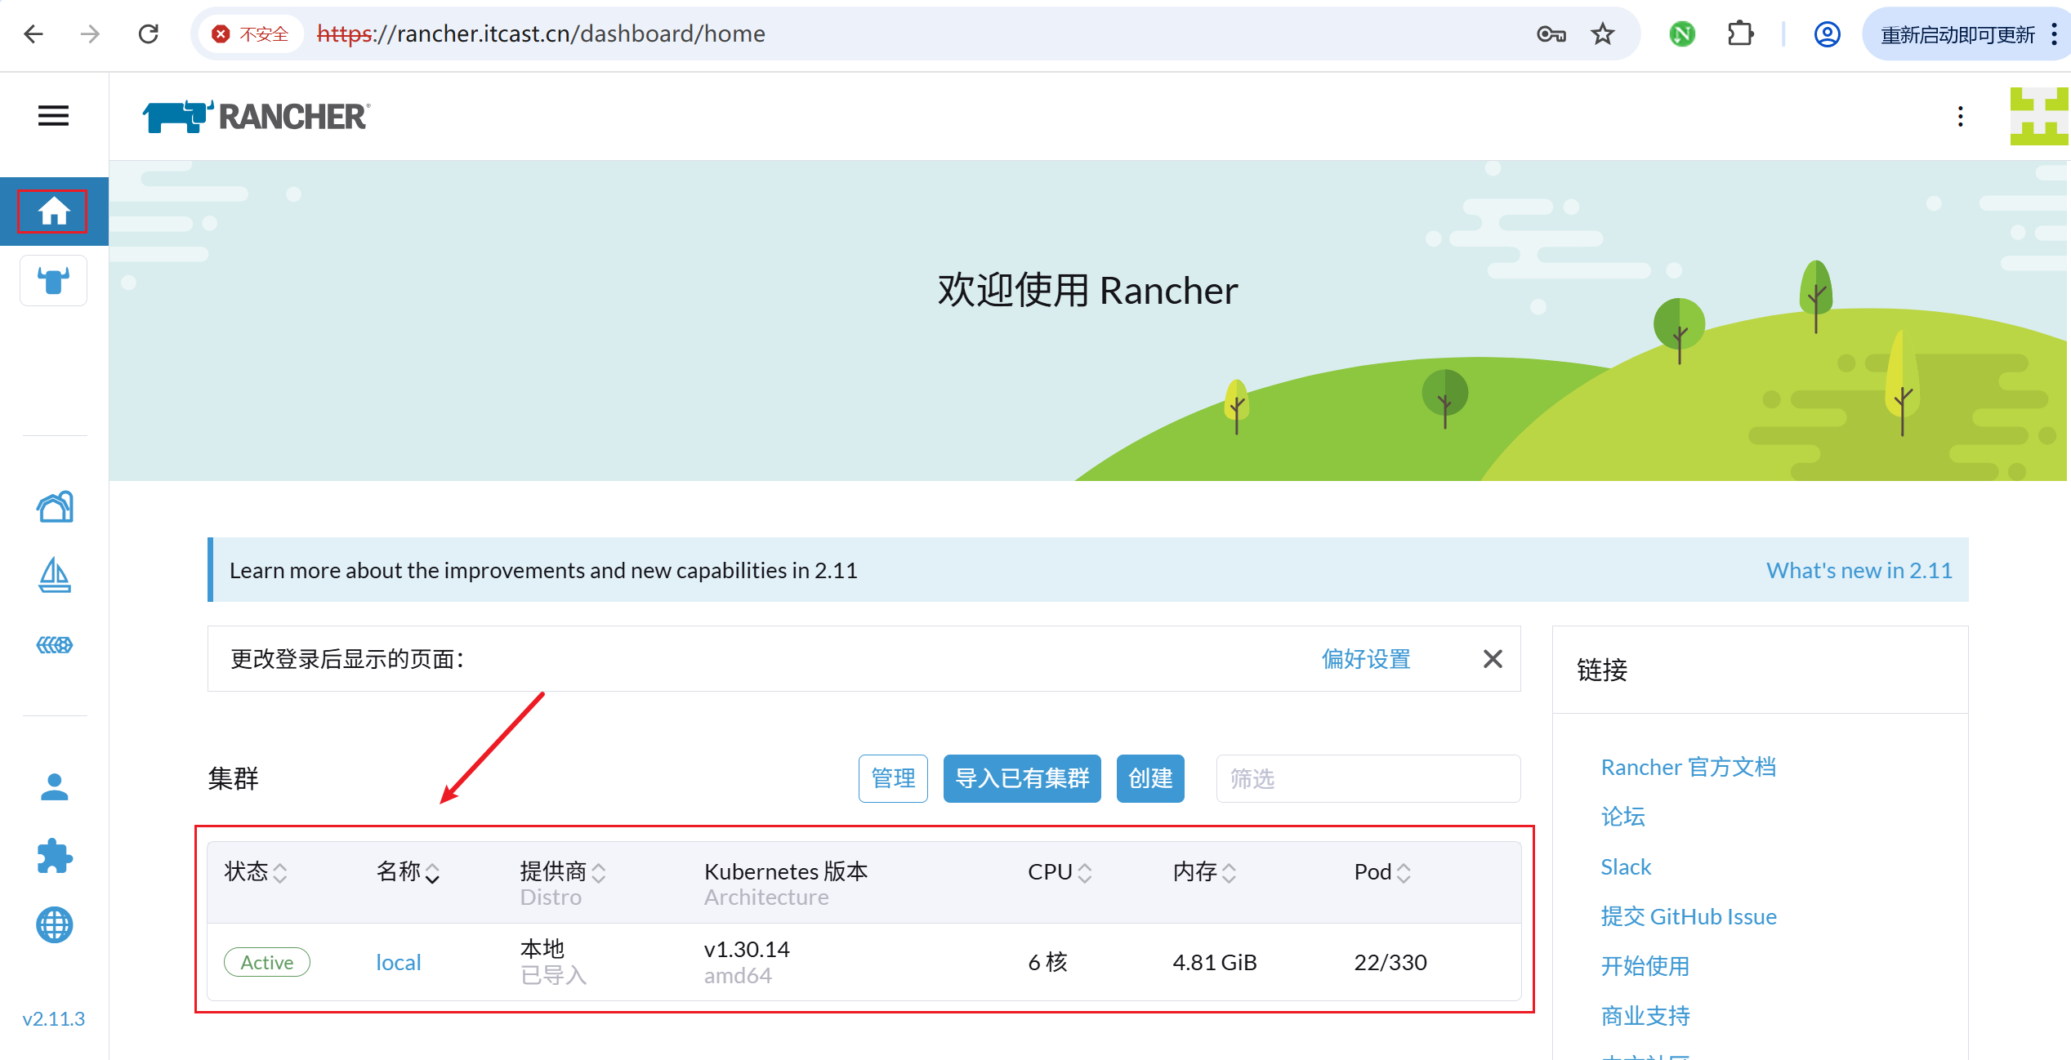Open the user avatar menu
This screenshot has width=2071, height=1060.
point(2040,116)
